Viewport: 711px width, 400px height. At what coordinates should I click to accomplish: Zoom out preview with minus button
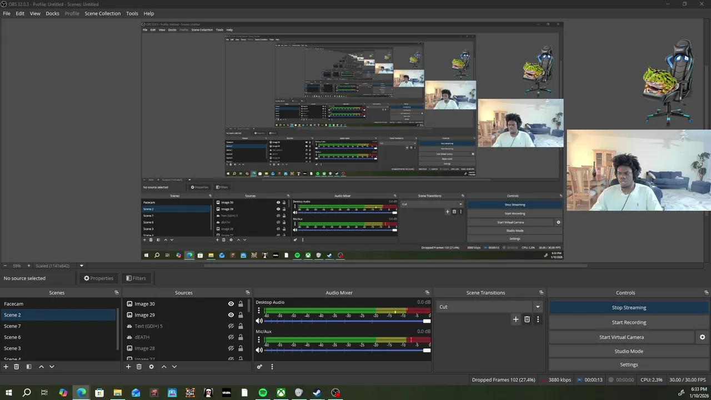point(5,266)
